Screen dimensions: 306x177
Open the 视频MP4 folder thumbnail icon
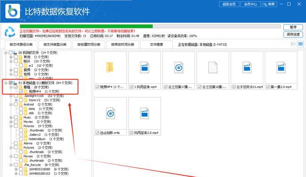pyautogui.click(x=110, y=67)
